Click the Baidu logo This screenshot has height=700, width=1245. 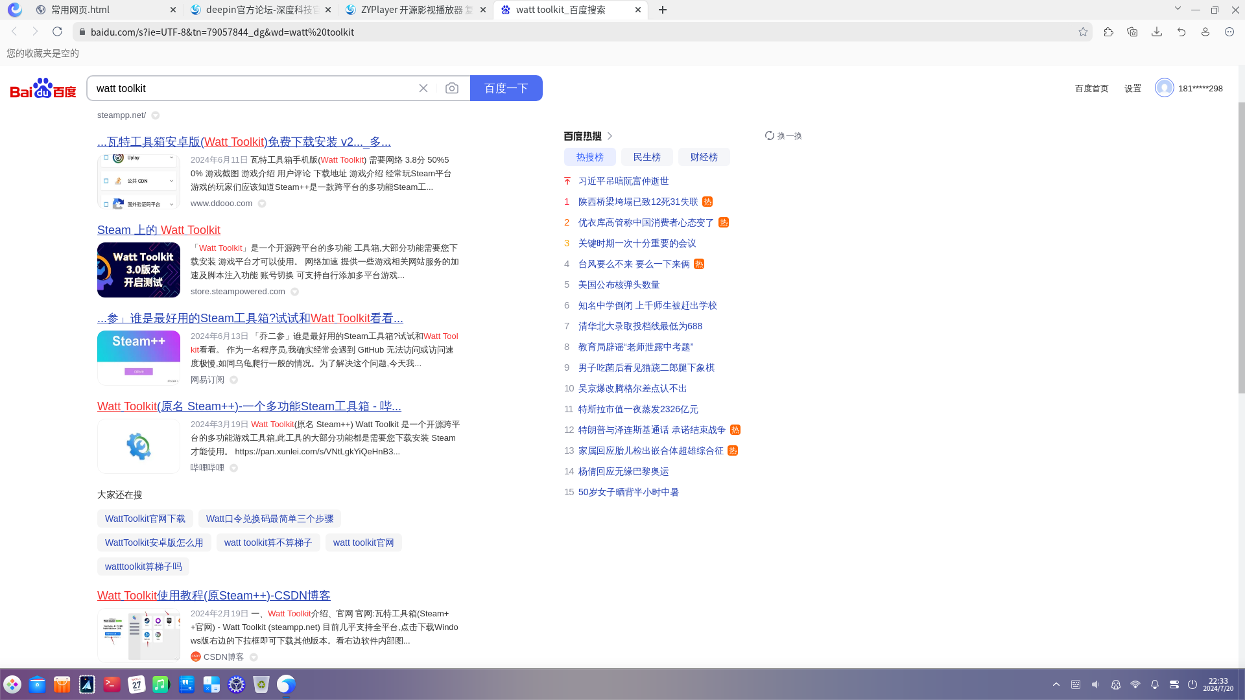[x=43, y=88]
